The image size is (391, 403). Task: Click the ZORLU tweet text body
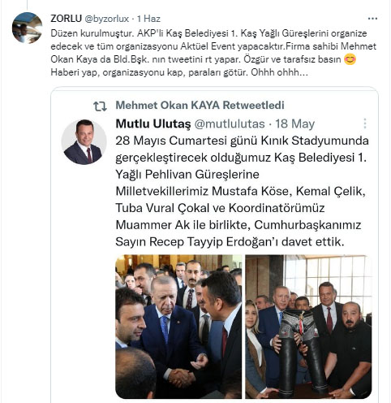click(x=213, y=53)
